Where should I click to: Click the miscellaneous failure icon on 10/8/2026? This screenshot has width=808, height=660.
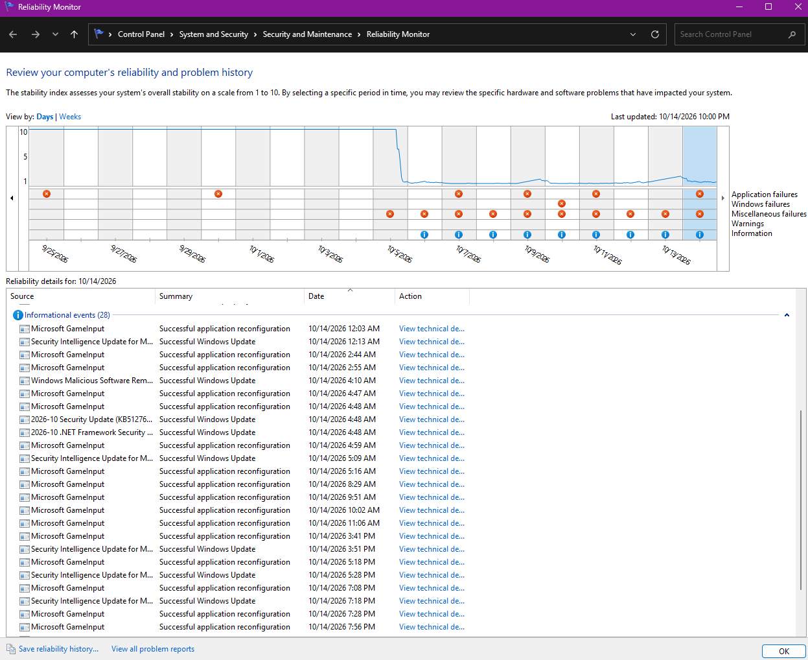click(x=493, y=214)
